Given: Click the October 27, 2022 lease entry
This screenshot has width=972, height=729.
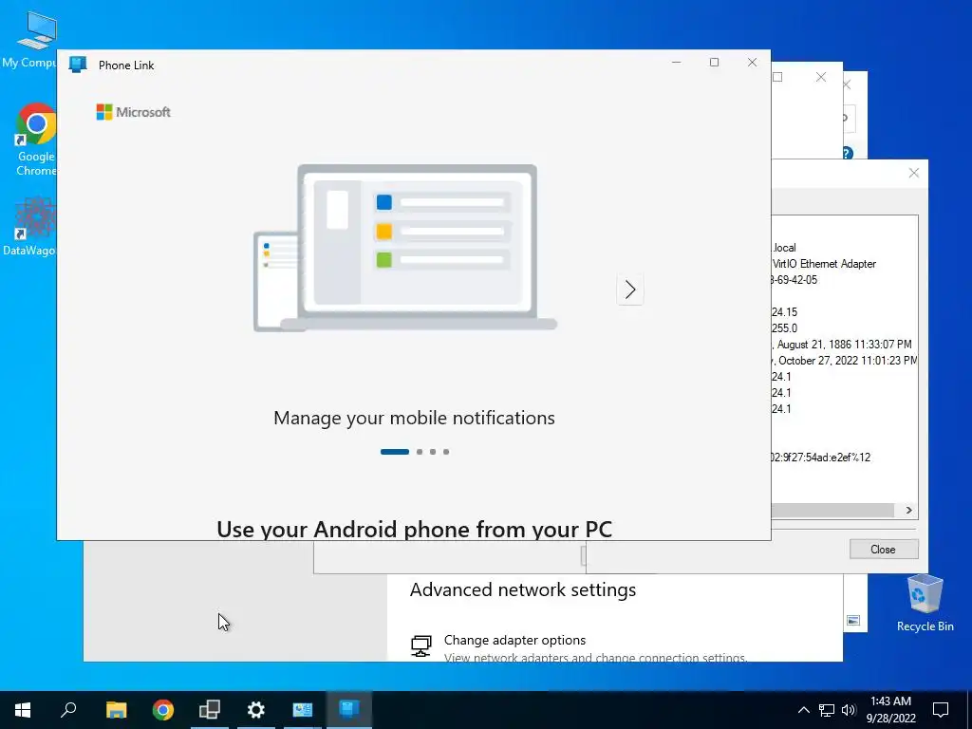Looking at the screenshot, I should tap(844, 360).
